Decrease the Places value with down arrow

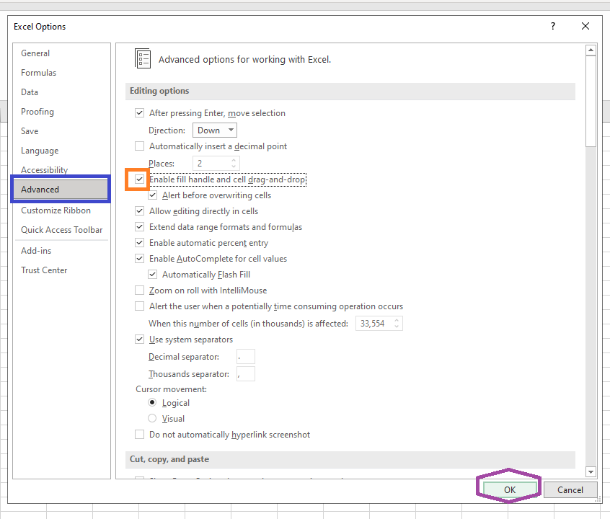[x=234, y=167]
